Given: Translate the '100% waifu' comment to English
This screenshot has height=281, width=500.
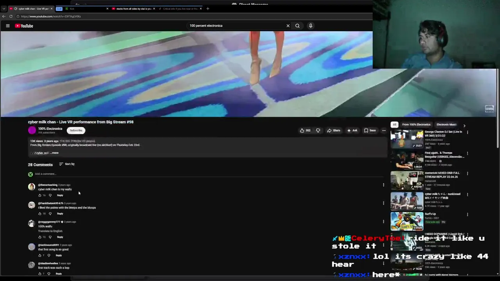Looking at the screenshot, I should [50, 231].
